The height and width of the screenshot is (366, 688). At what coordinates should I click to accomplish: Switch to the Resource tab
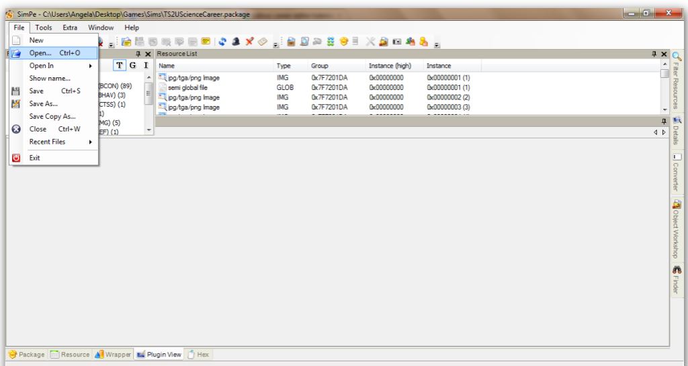[x=70, y=354]
